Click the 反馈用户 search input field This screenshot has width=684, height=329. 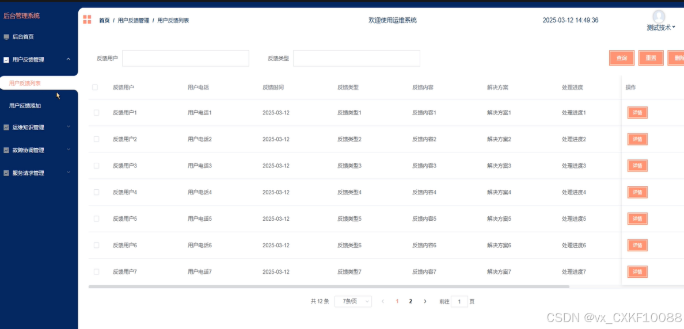pyautogui.click(x=185, y=58)
